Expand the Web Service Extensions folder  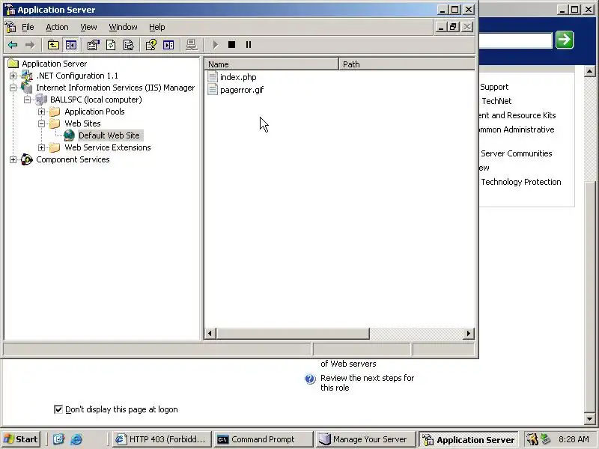[x=41, y=147]
